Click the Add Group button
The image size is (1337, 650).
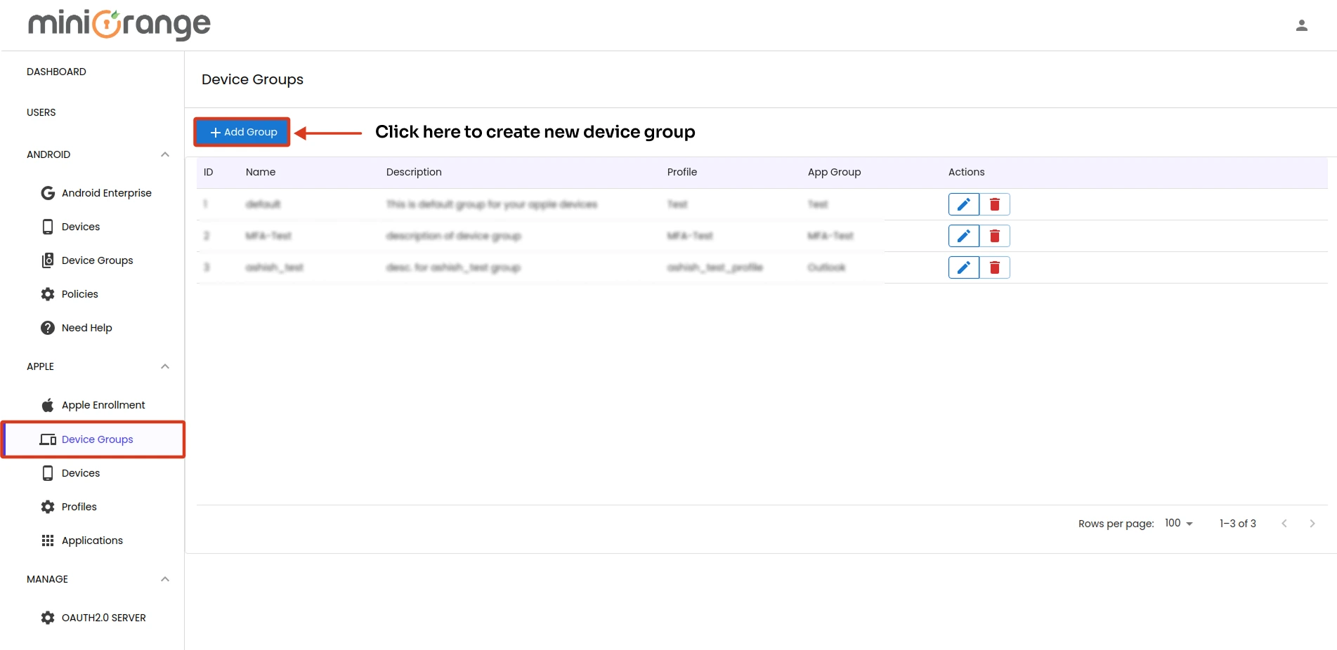(242, 132)
